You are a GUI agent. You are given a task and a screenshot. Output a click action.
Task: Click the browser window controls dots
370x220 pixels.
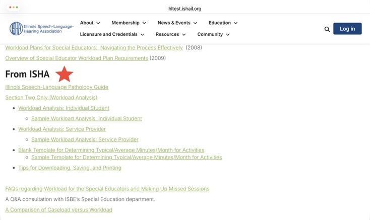click(x=14, y=8)
